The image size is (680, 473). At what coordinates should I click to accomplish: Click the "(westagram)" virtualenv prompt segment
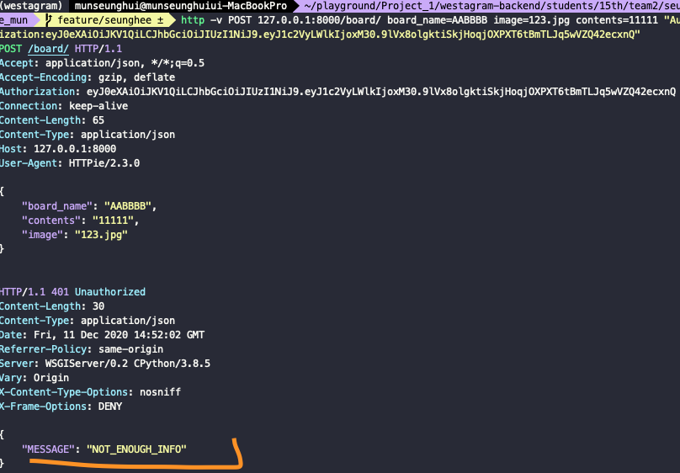(31, 6)
